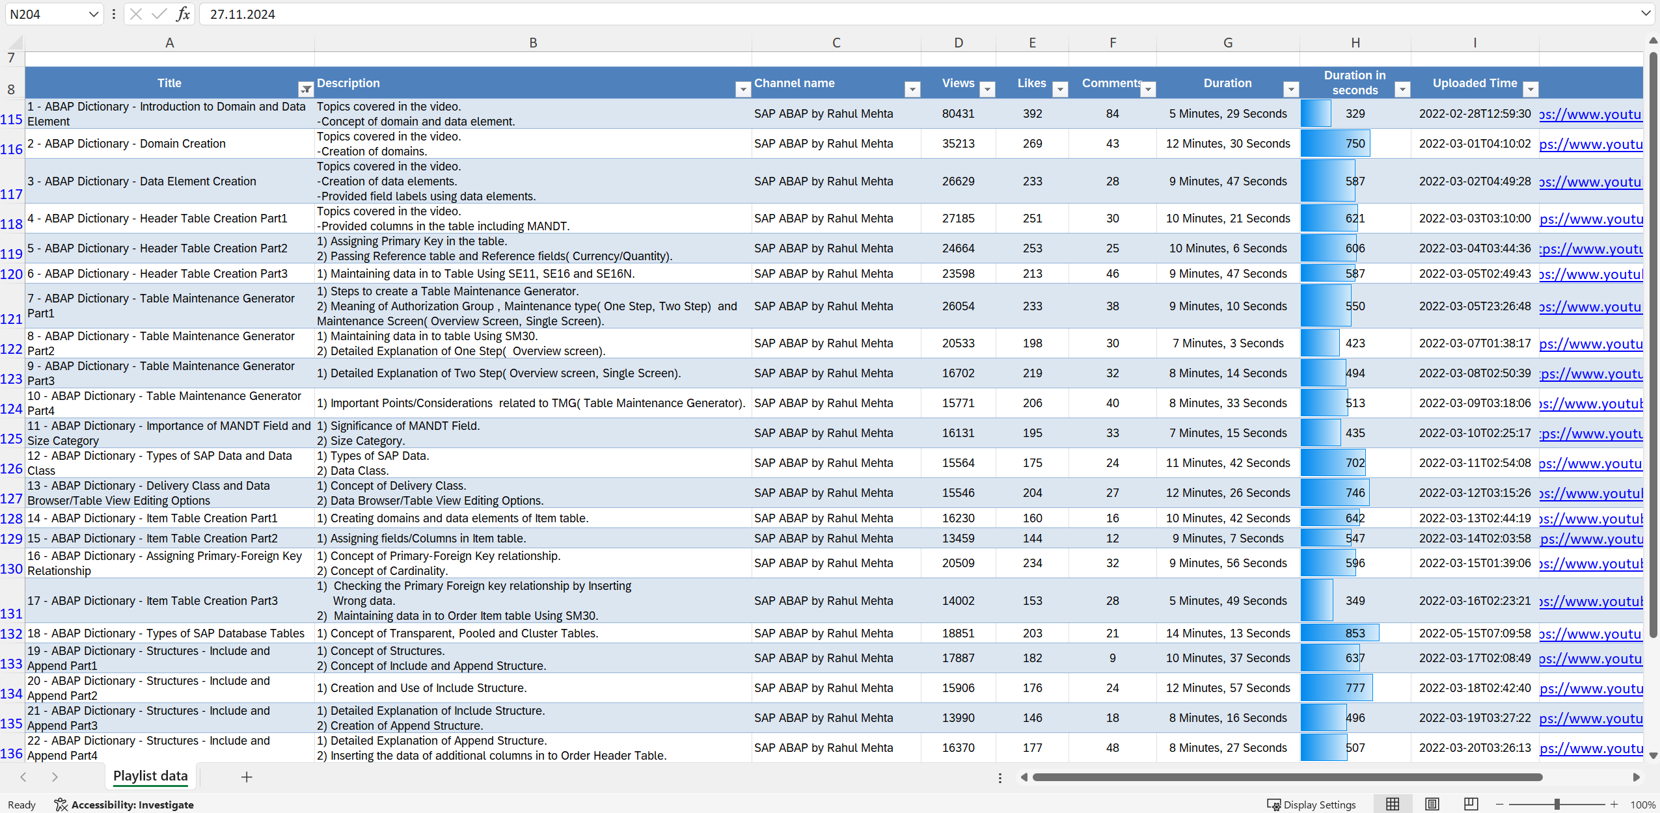The width and height of the screenshot is (1660, 813).
Task: Select the column B header
Action: point(533,43)
